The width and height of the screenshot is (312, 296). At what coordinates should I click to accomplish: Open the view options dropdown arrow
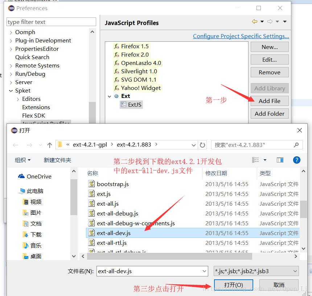coord(265,160)
